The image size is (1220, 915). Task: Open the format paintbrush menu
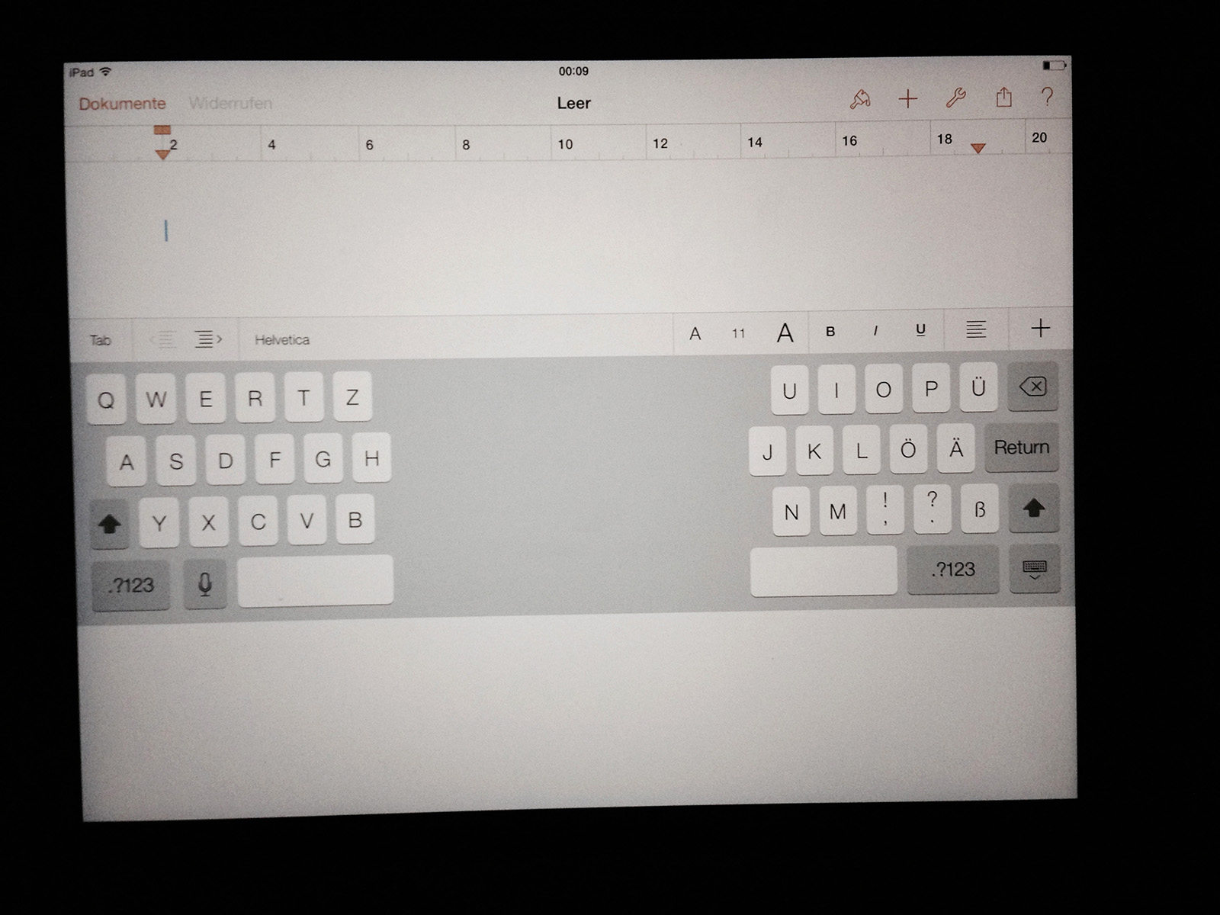860,99
